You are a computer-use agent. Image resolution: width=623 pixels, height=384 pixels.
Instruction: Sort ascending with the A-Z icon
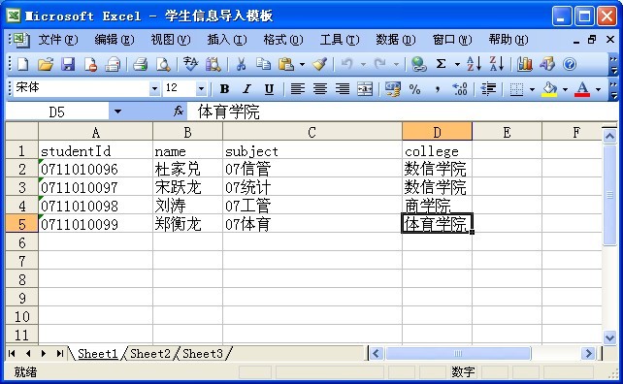pos(474,64)
